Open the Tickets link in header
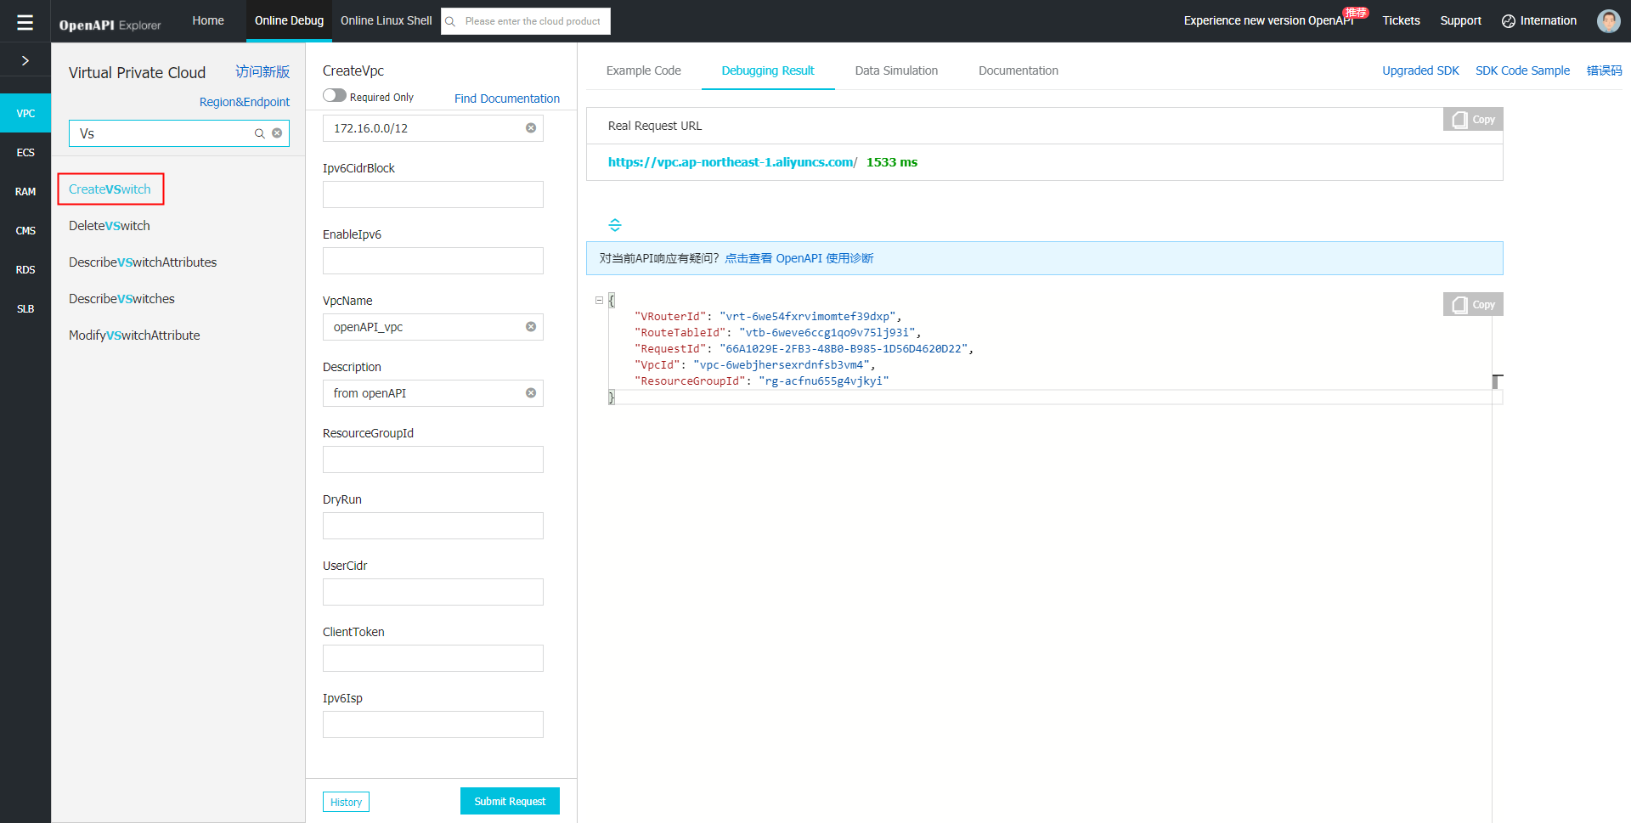1631x823 pixels. pos(1401,20)
